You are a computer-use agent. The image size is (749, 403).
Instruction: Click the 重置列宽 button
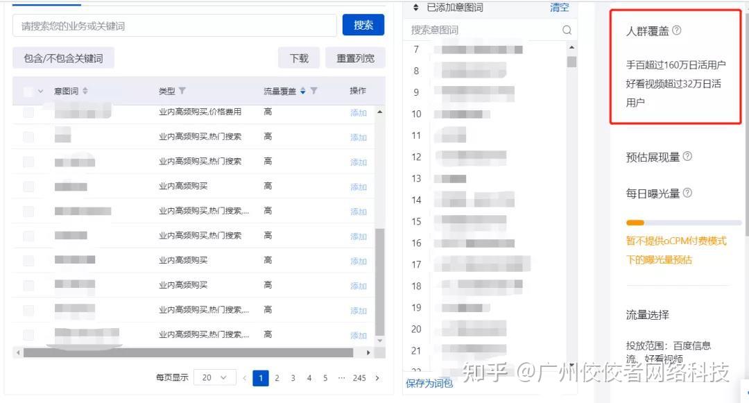click(355, 58)
